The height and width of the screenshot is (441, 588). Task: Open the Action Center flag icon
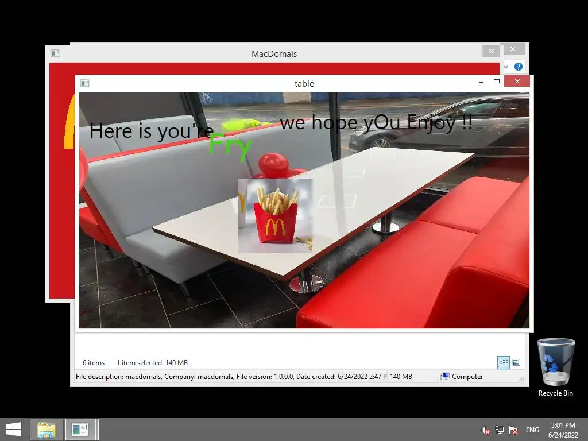pos(513,430)
